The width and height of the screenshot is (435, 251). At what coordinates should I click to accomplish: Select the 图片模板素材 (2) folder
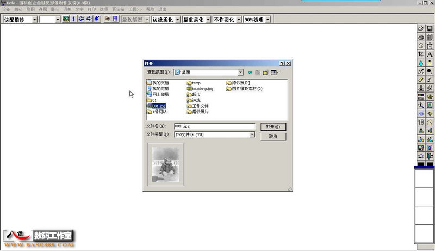pos(244,89)
